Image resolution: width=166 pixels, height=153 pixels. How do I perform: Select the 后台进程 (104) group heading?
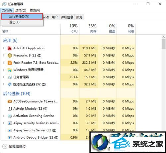click(x=17, y=94)
